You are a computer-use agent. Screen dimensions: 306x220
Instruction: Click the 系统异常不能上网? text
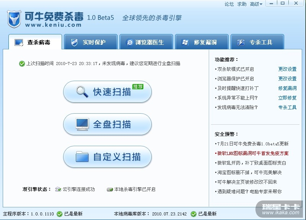tap(237, 98)
